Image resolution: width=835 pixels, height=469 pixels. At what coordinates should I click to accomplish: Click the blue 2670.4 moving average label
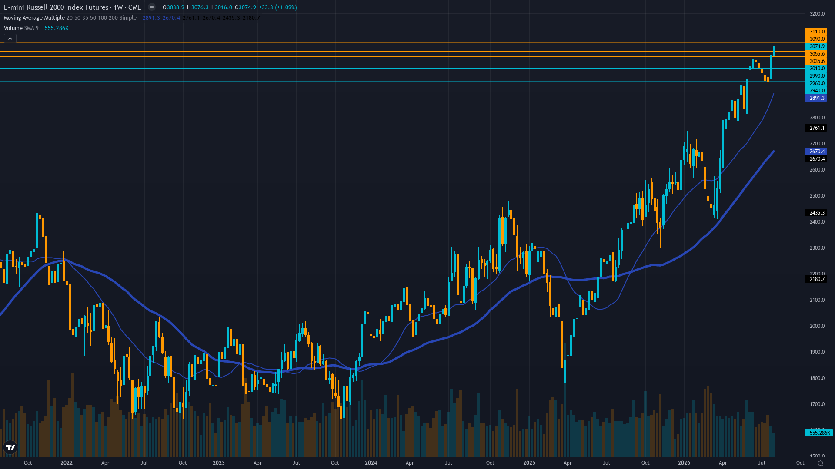(816, 152)
